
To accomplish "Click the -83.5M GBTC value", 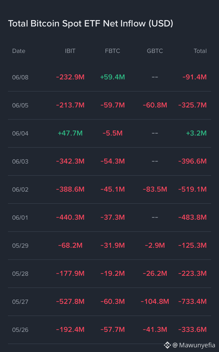I will click(x=155, y=189).
